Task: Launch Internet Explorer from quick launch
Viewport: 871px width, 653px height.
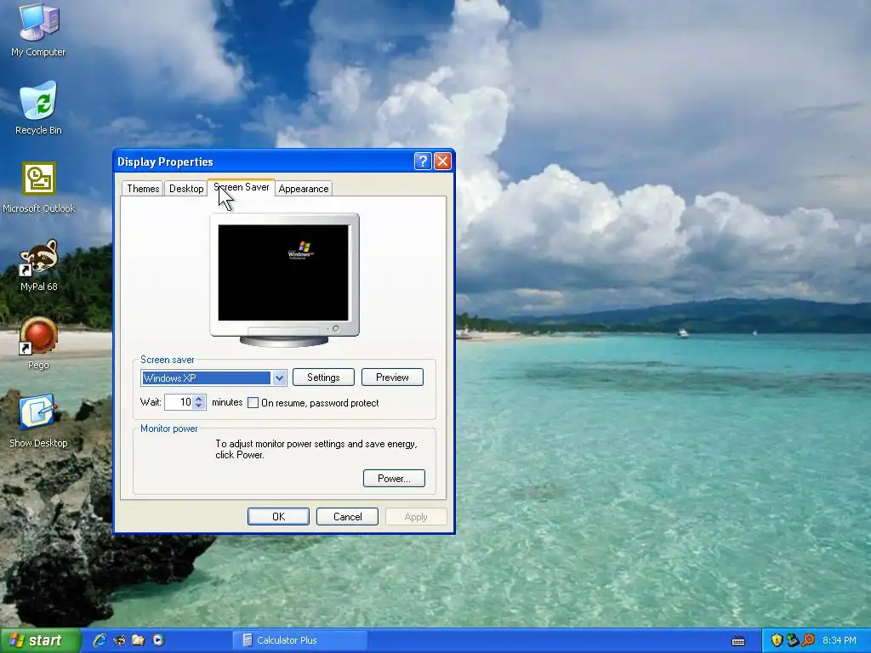Action: (x=100, y=640)
